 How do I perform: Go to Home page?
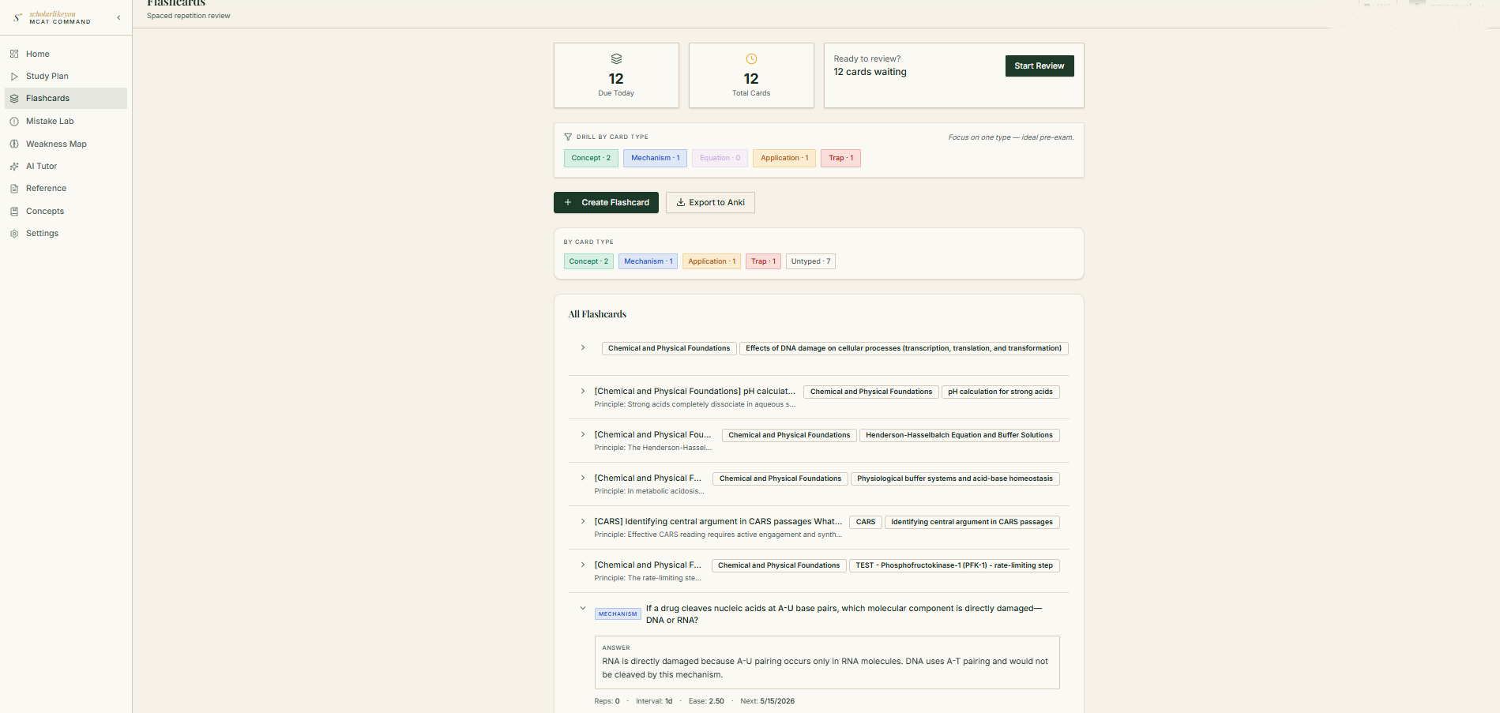tap(66, 54)
